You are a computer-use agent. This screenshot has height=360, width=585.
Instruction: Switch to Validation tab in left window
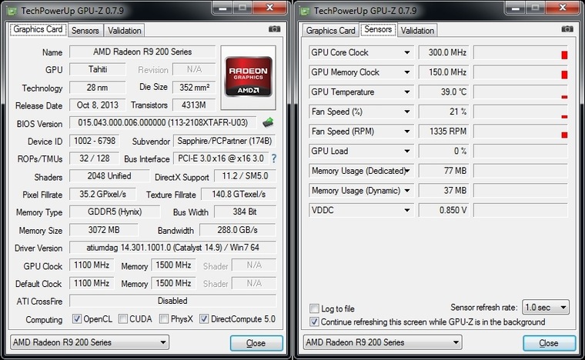coord(124,31)
